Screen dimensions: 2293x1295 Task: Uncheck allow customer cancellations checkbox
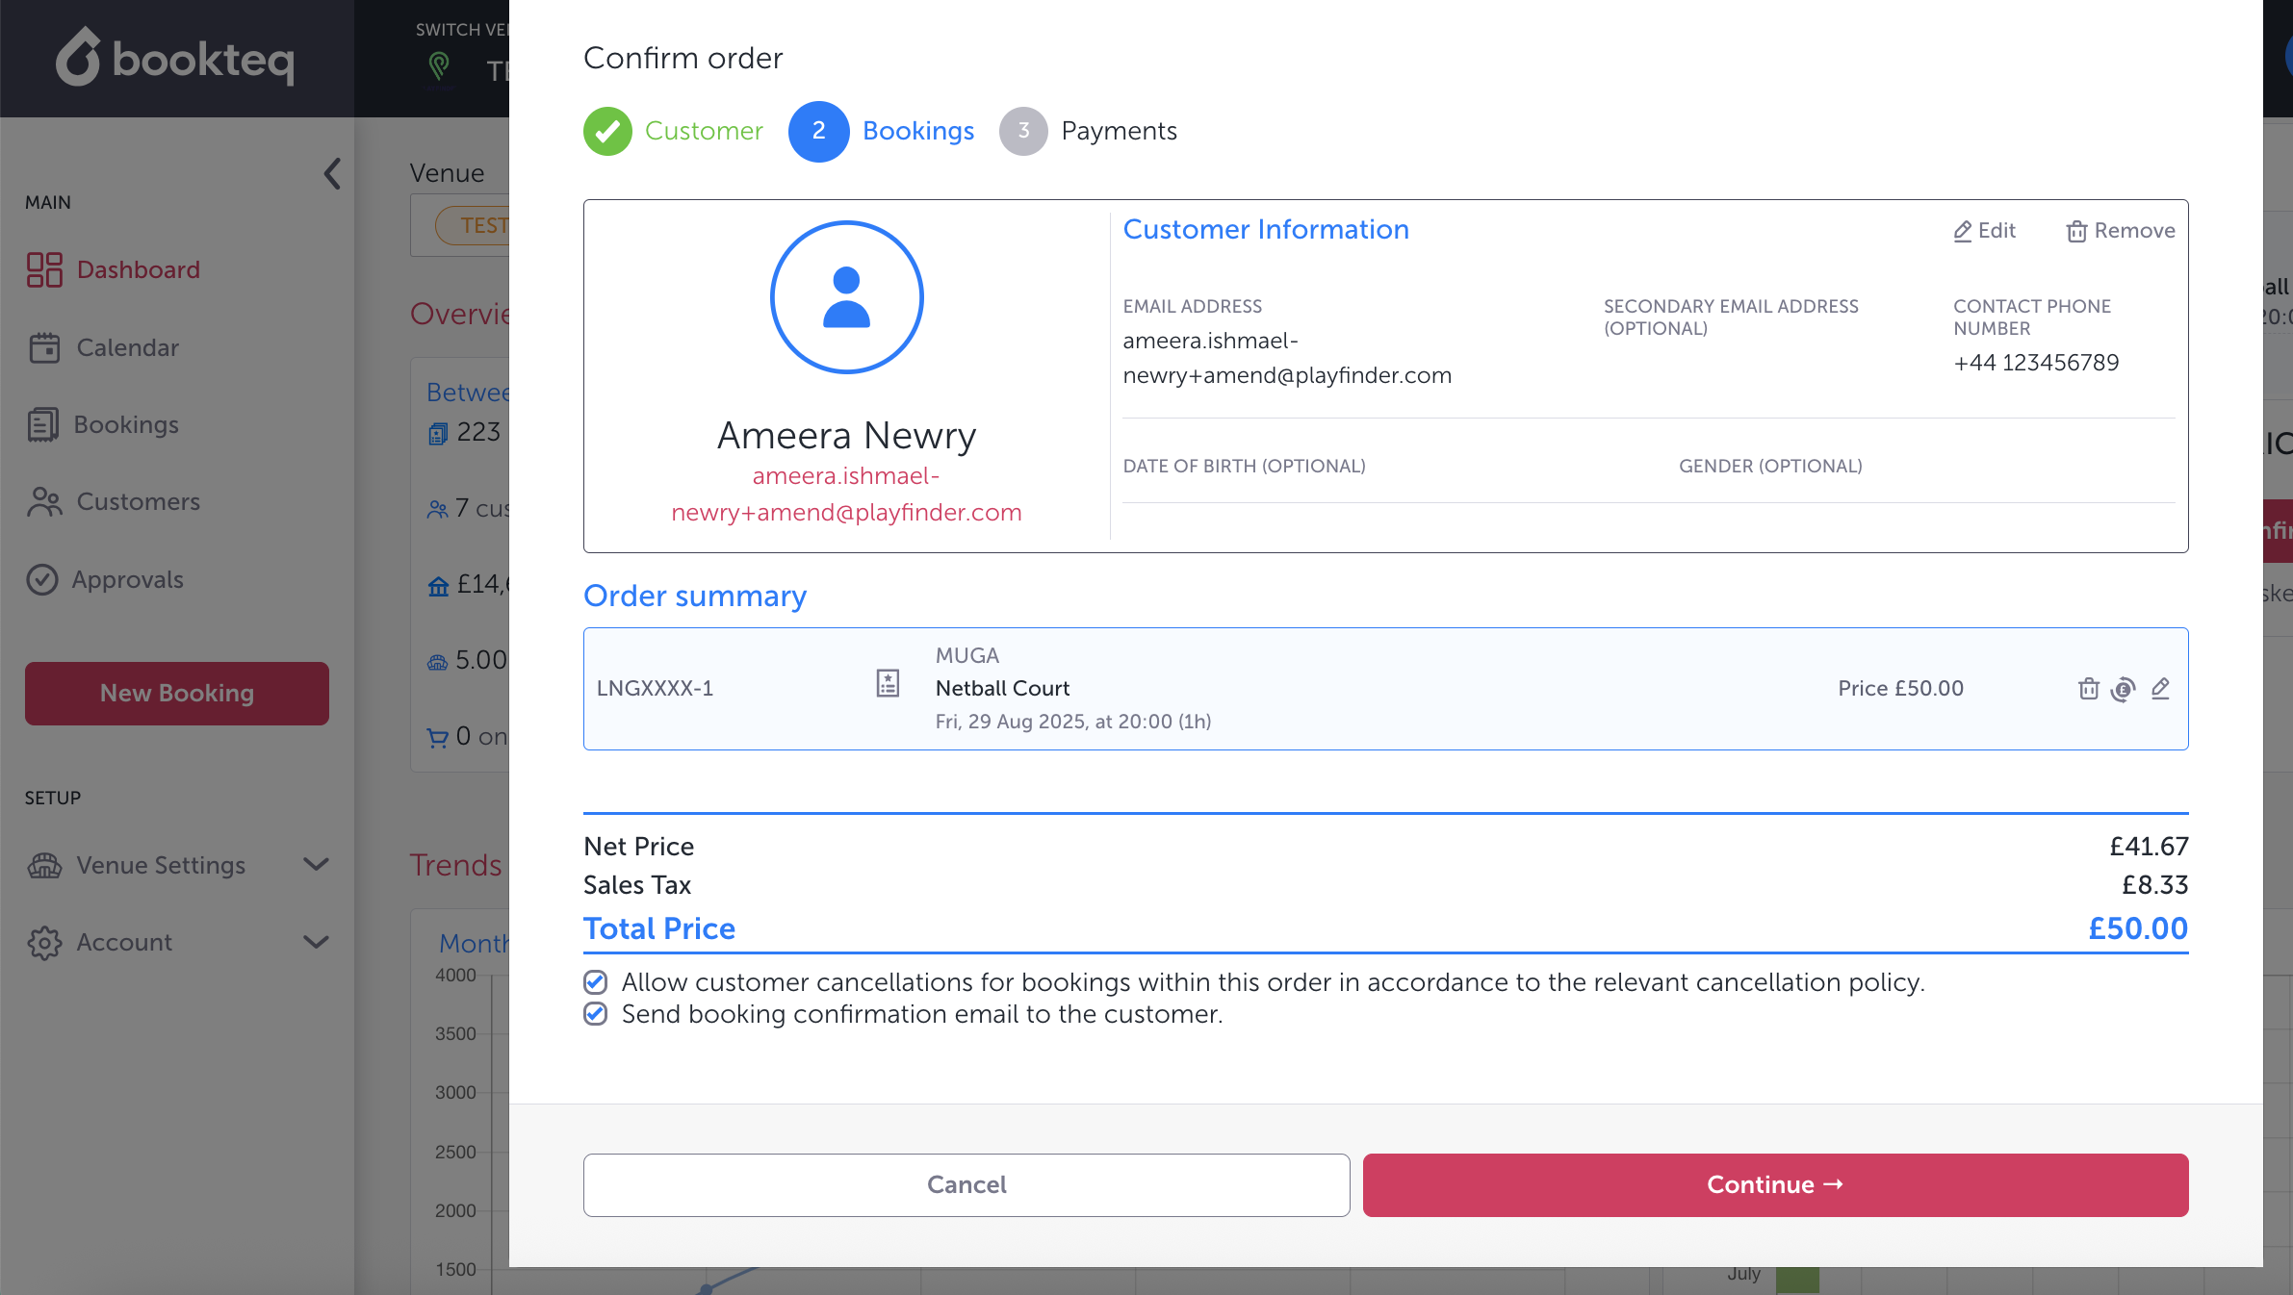pos(596,982)
